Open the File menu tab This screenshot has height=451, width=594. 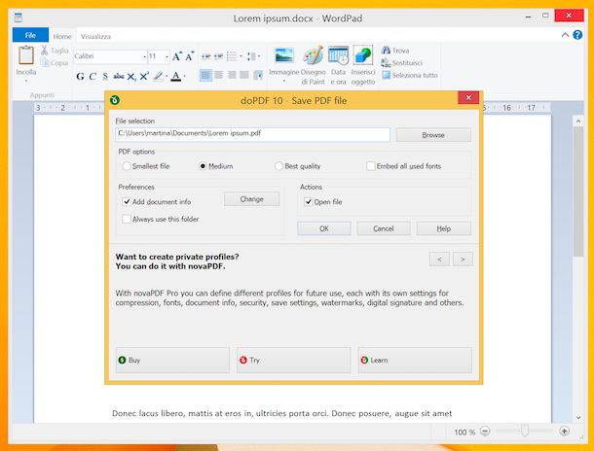tap(30, 35)
